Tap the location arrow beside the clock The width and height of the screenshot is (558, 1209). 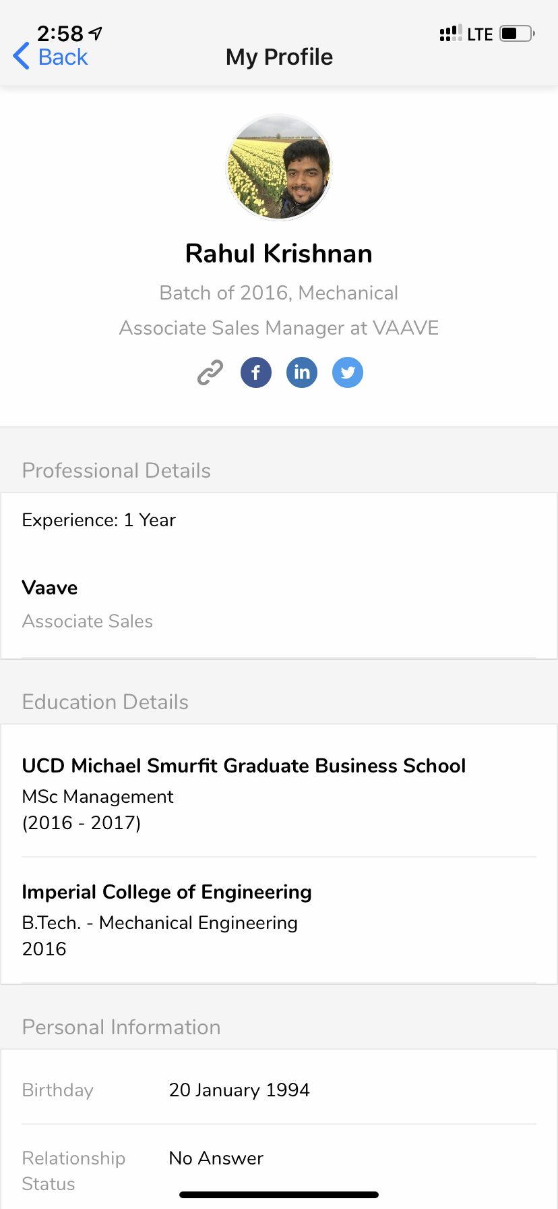[96, 32]
